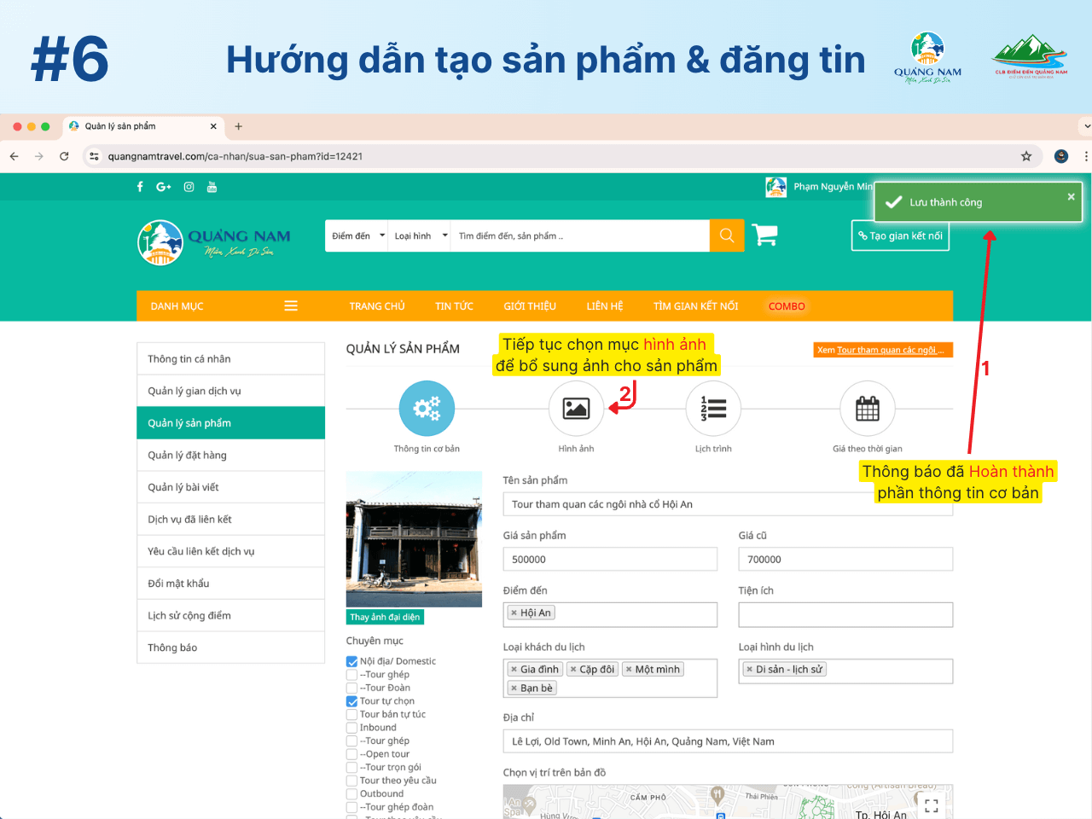
Task: Select the Thông tin cơ bản gear icon
Action: point(427,409)
